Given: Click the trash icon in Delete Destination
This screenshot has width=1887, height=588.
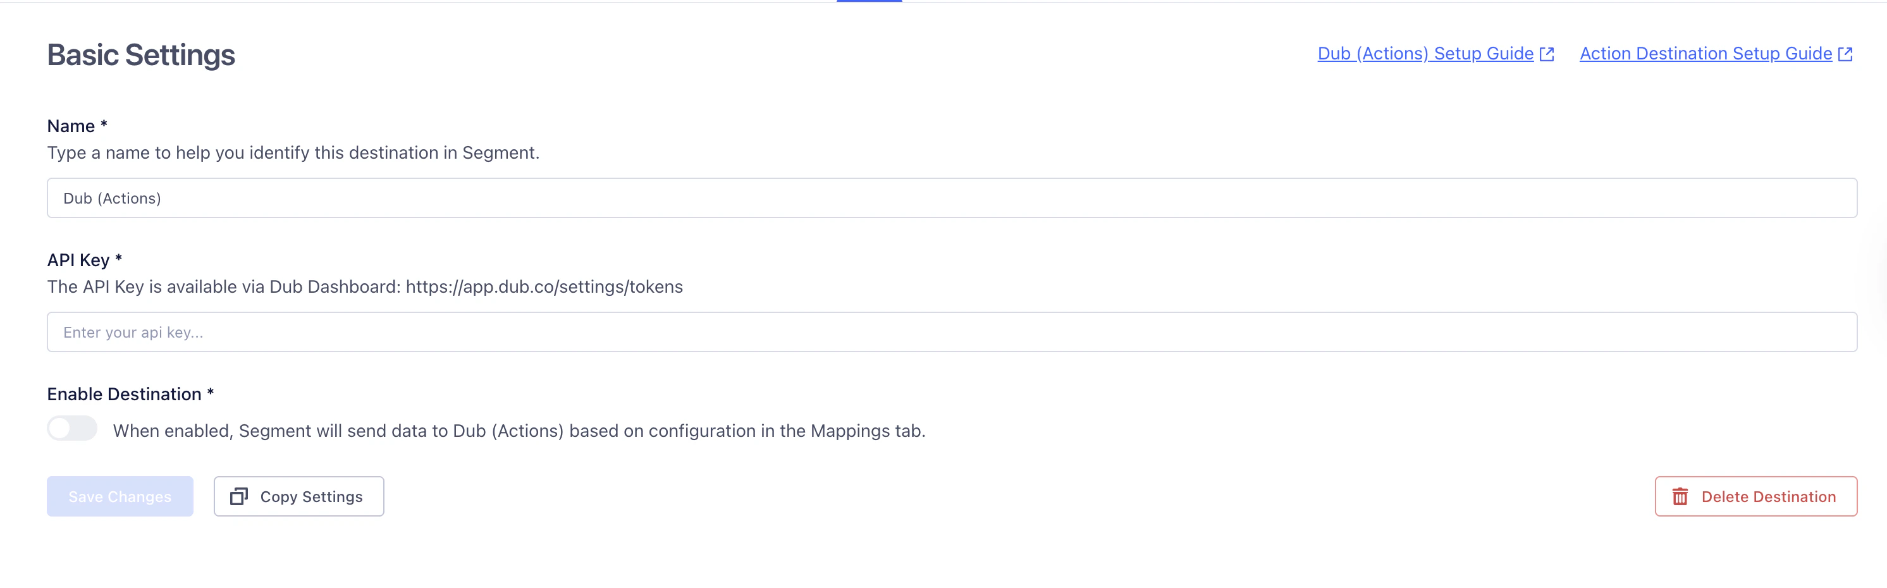Looking at the screenshot, I should point(1680,496).
